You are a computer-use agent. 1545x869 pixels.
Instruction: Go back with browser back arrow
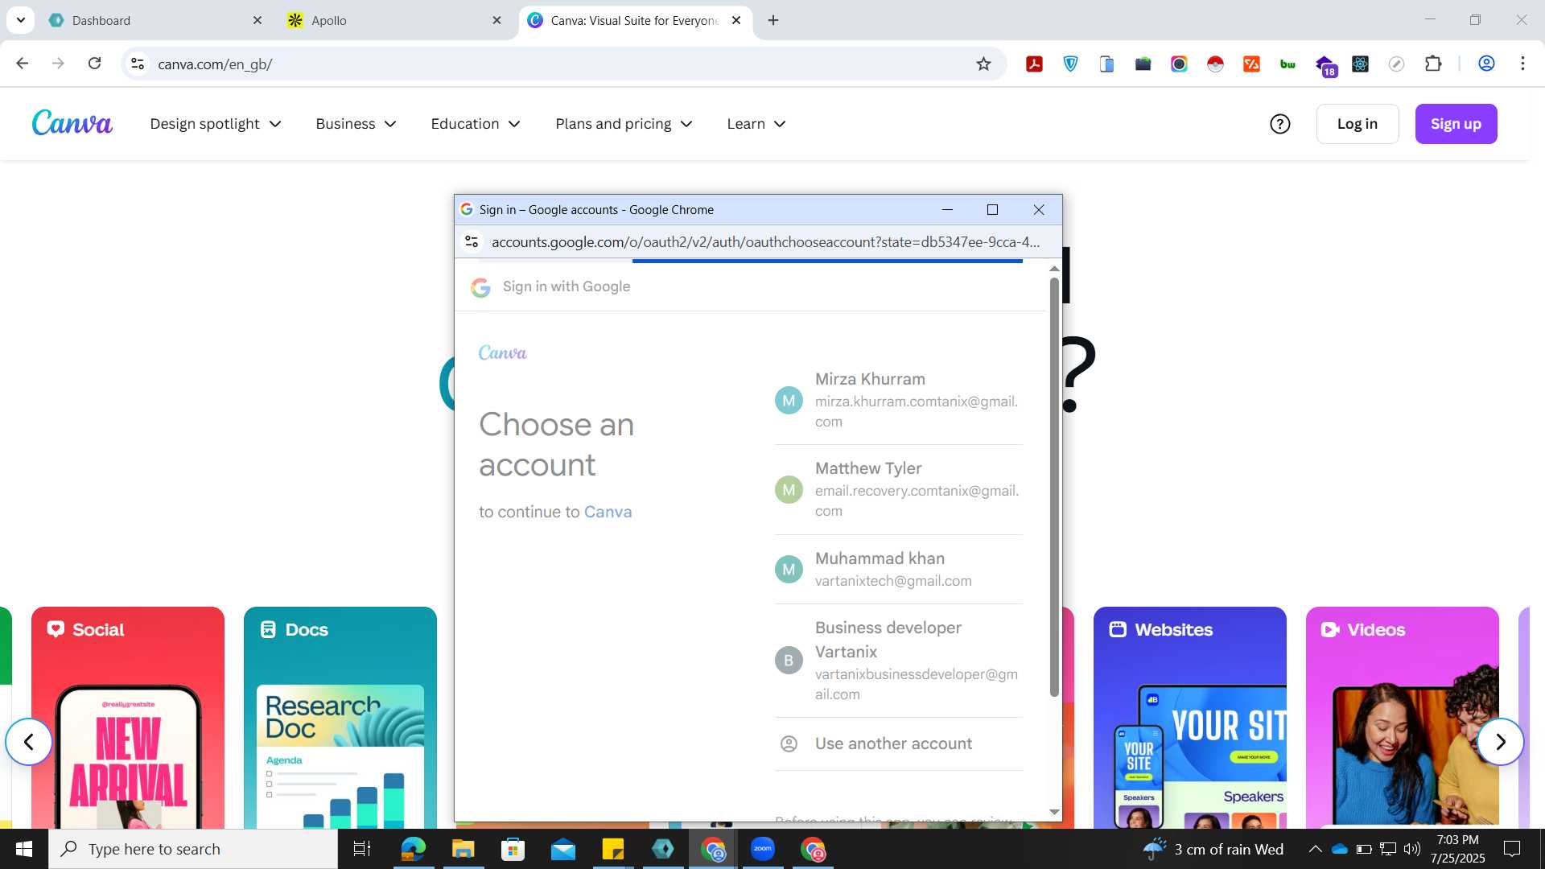pos(22,64)
